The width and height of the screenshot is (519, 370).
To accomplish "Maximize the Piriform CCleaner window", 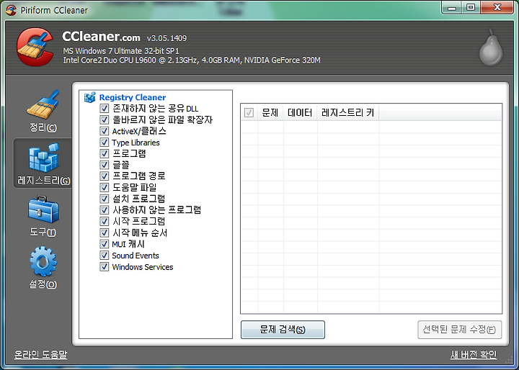I will [x=471, y=8].
